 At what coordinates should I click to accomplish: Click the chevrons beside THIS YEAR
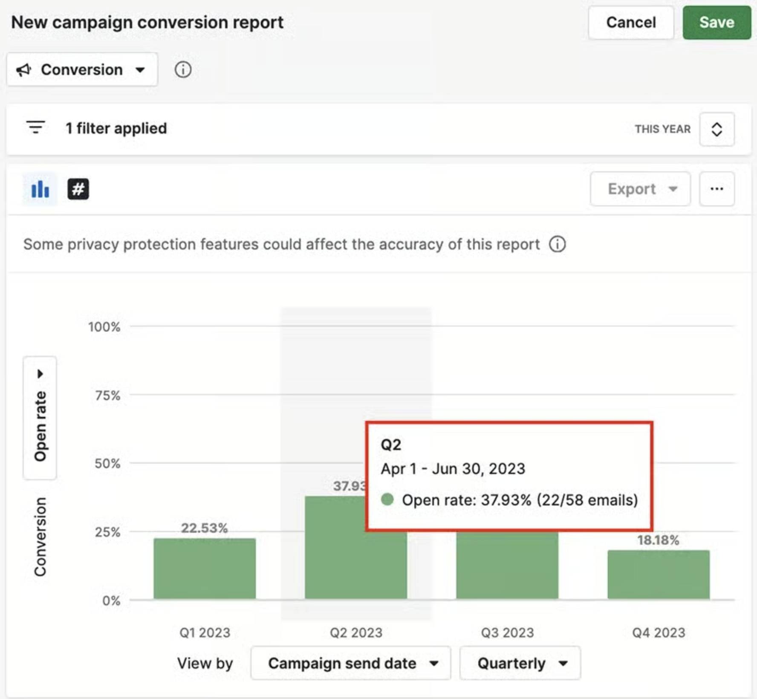[717, 129]
